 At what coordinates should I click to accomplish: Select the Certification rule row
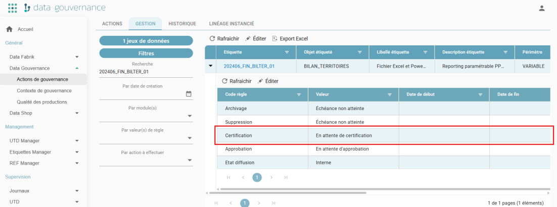(x=384, y=135)
